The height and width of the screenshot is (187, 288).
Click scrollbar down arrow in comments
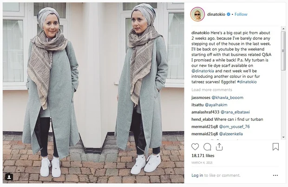283,137
